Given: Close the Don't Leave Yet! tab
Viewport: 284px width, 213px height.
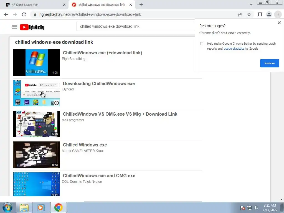Looking at the screenshot, I should [64, 5].
